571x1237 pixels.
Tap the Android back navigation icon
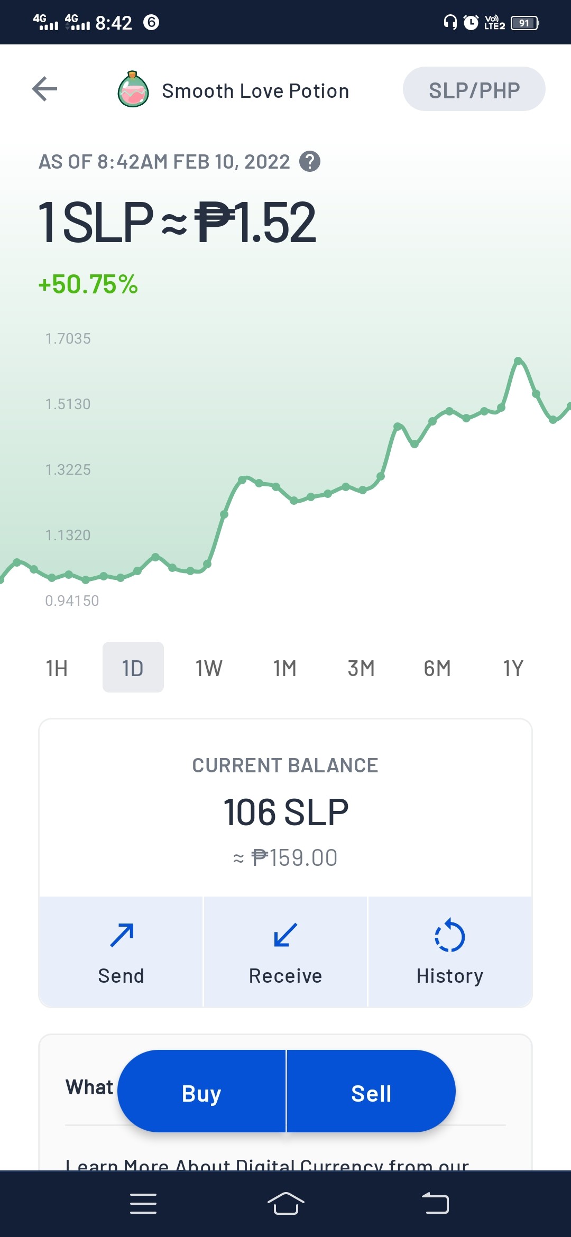(435, 1204)
